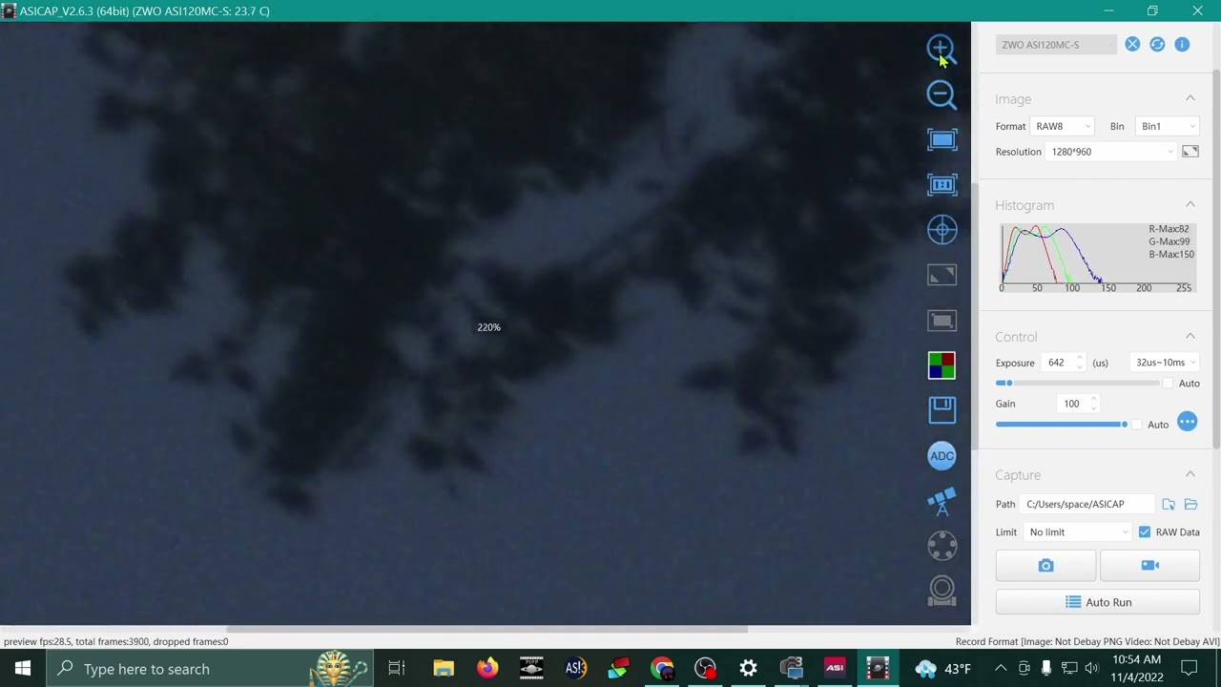
Task: Show hidden system tray icons
Action: pyautogui.click(x=1001, y=669)
